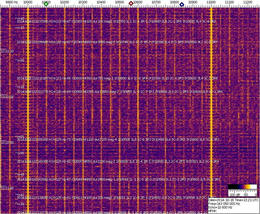
Task: Click the t+56 event marker
Action: [20, 153]
